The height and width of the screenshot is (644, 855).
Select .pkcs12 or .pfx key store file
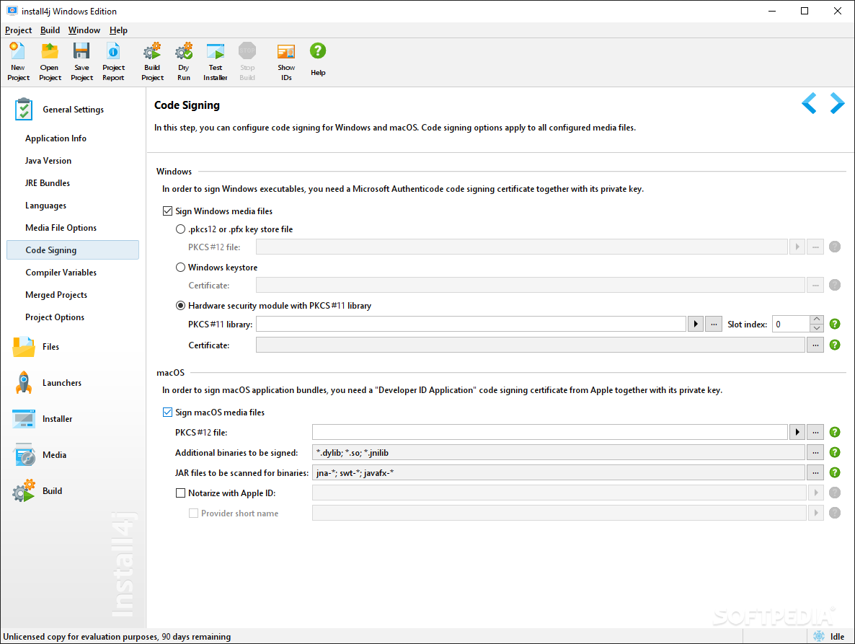(180, 229)
